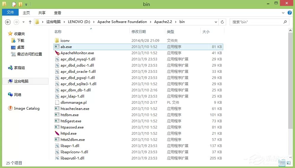Select the ApacheMonitor.exe feather icon
Image resolution: width=295 pixels, height=168 pixels.
tap(57, 53)
